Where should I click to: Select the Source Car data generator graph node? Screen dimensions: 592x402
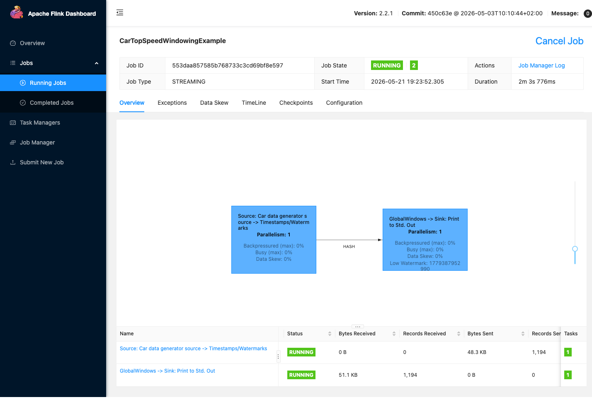(x=274, y=240)
